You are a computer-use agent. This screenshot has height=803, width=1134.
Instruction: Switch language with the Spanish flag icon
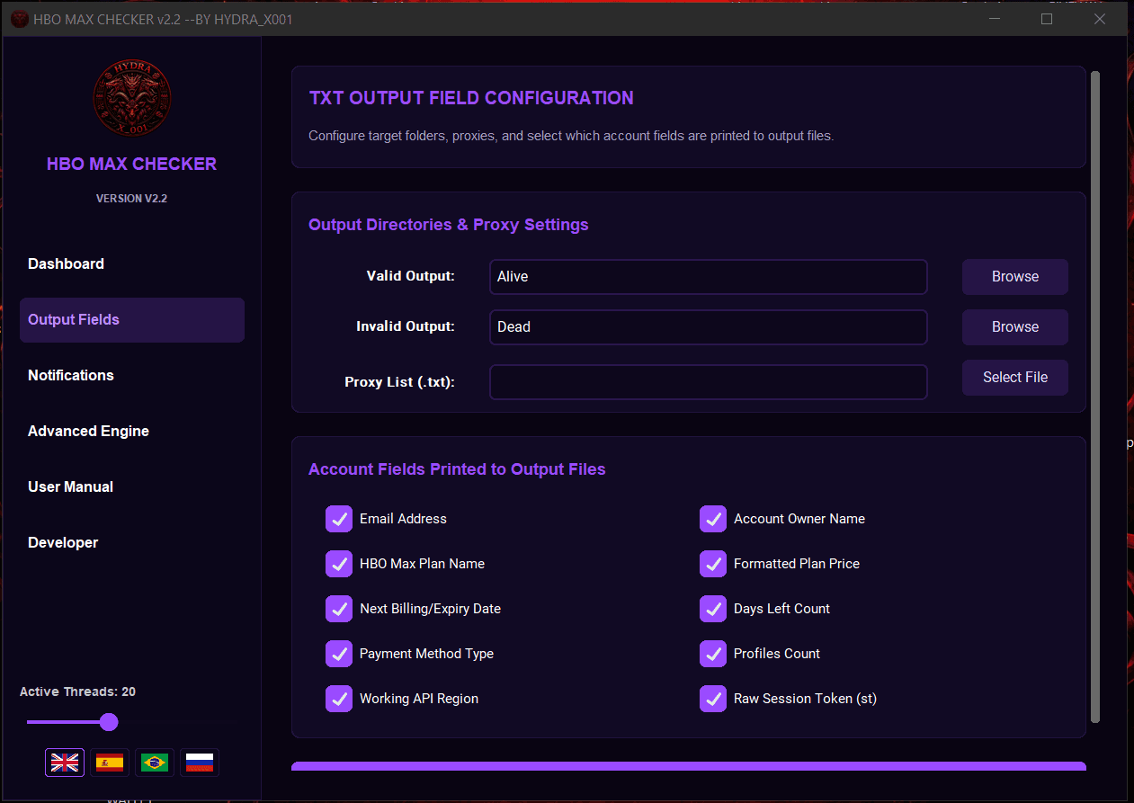(x=110, y=763)
